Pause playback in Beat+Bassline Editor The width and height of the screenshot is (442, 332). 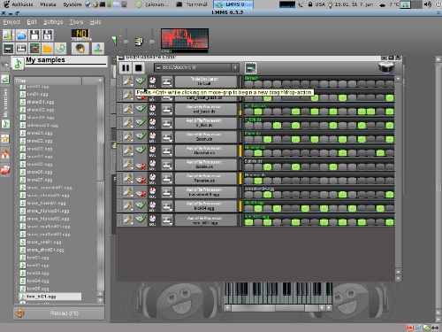126,68
